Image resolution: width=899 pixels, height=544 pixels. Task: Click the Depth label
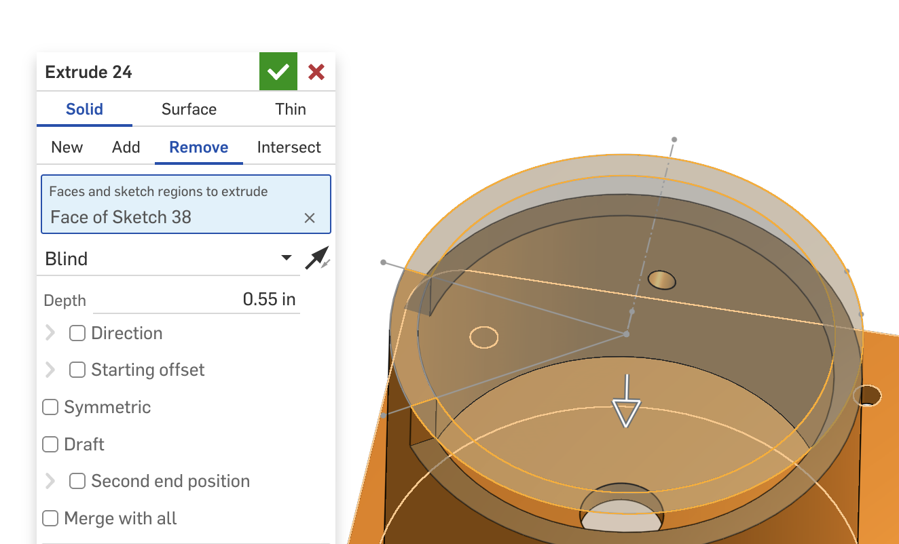point(65,300)
